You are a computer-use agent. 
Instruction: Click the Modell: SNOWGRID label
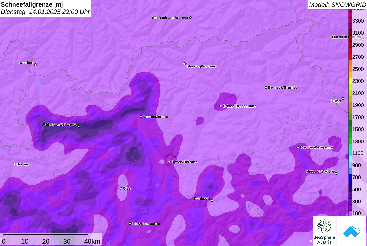click(x=337, y=5)
